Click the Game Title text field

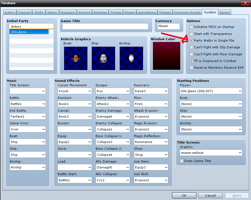pos(105,27)
